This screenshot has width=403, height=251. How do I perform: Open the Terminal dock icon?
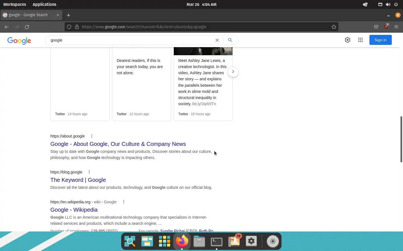[x=217, y=241]
